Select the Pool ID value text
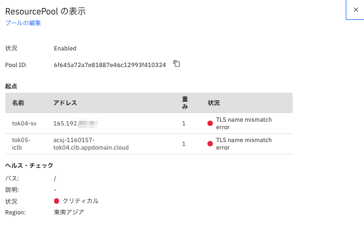The image size is (364, 238). (x=109, y=65)
